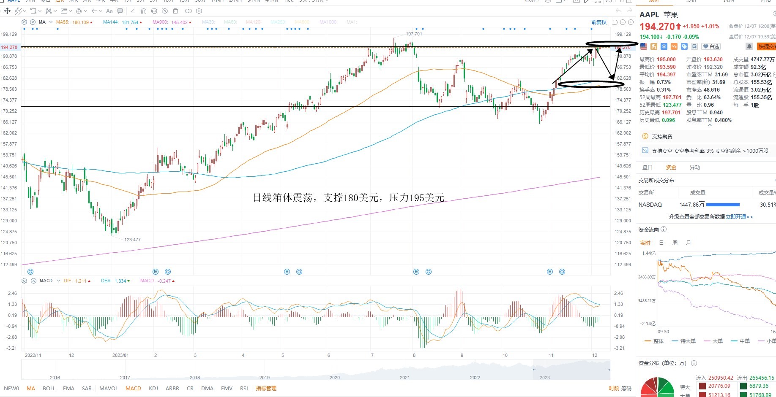
Task: Toggle the MA1000 moving average line
Action: tap(328, 22)
